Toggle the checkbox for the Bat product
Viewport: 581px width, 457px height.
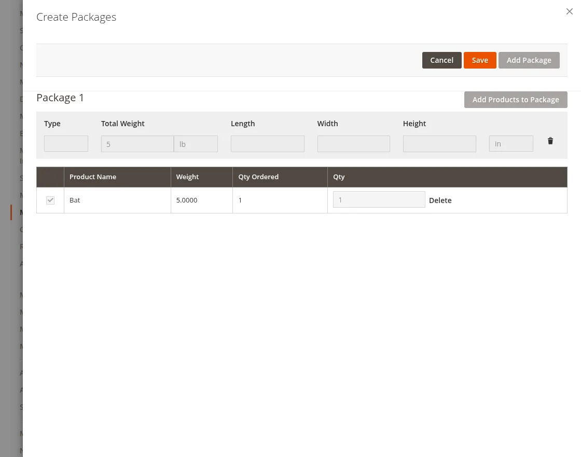(x=50, y=200)
